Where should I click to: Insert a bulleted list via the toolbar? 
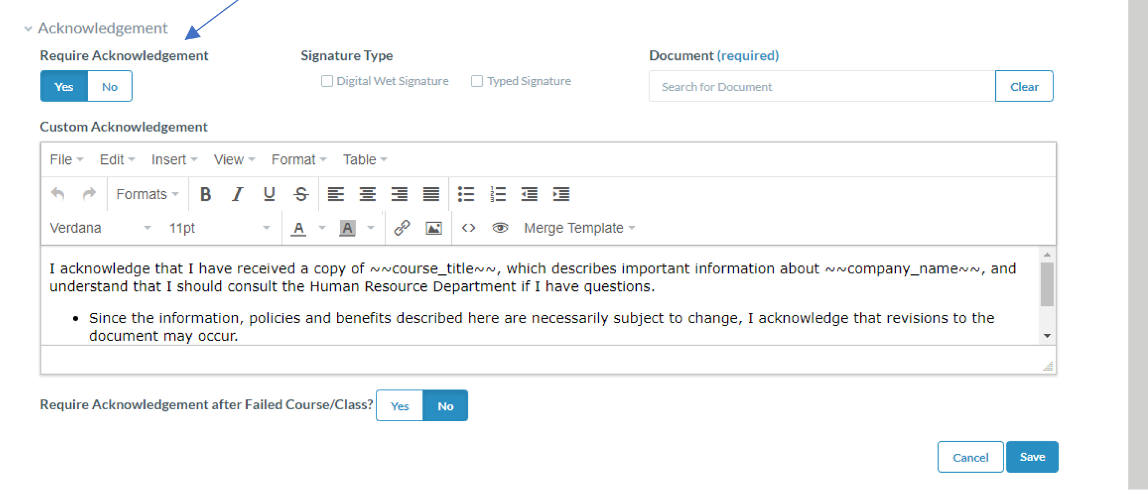466,194
